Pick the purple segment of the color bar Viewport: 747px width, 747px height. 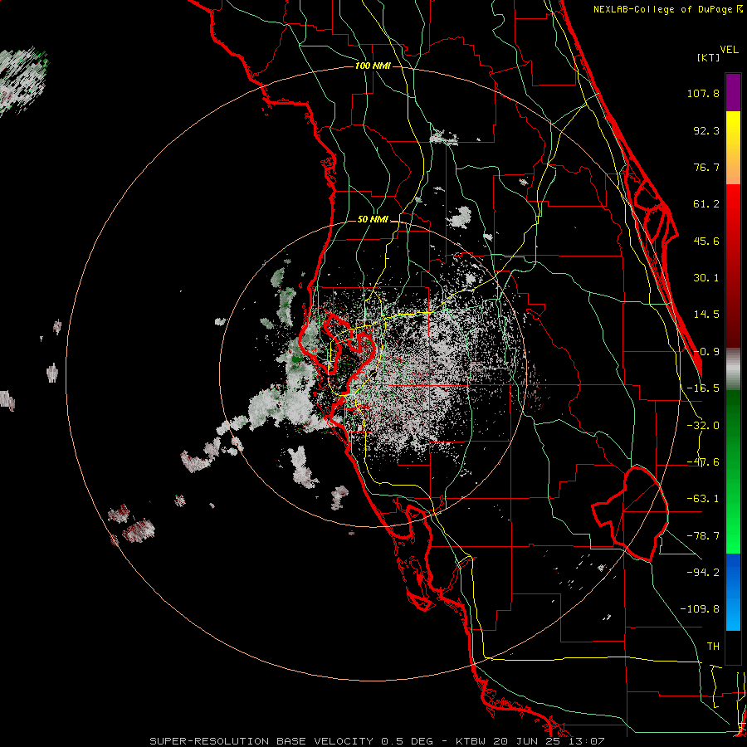click(733, 92)
